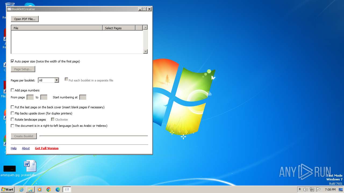Viewport: 344px width, 193px height.
Task: Enable right-to-left language document option
Action: 12,126
